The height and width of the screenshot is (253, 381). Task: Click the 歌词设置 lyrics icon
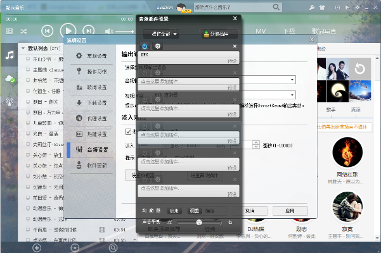pyautogui.click(x=79, y=87)
